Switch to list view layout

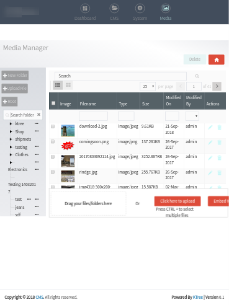pyautogui.click(x=58, y=85)
